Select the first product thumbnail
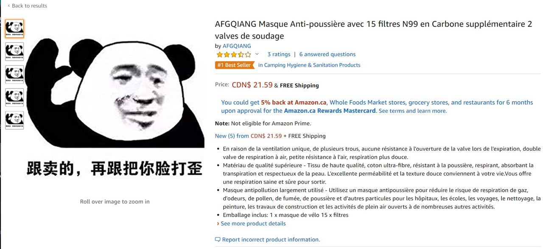The width and height of the screenshot is (543, 249). tap(14, 29)
